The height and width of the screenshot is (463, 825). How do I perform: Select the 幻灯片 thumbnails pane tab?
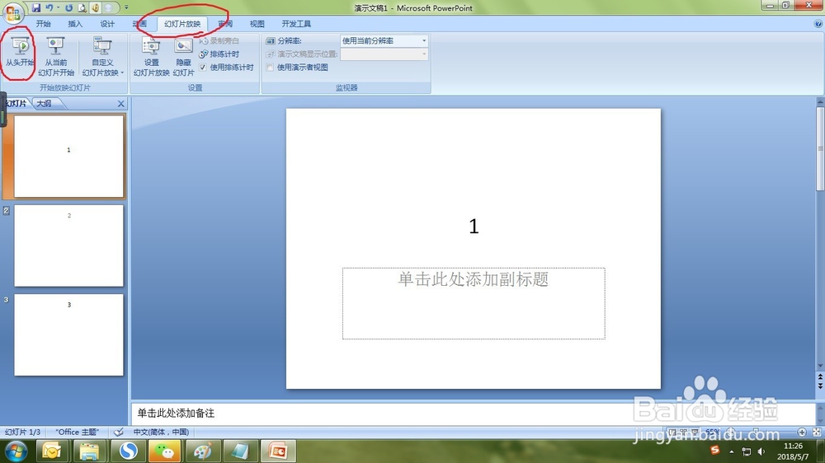(x=16, y=104)
